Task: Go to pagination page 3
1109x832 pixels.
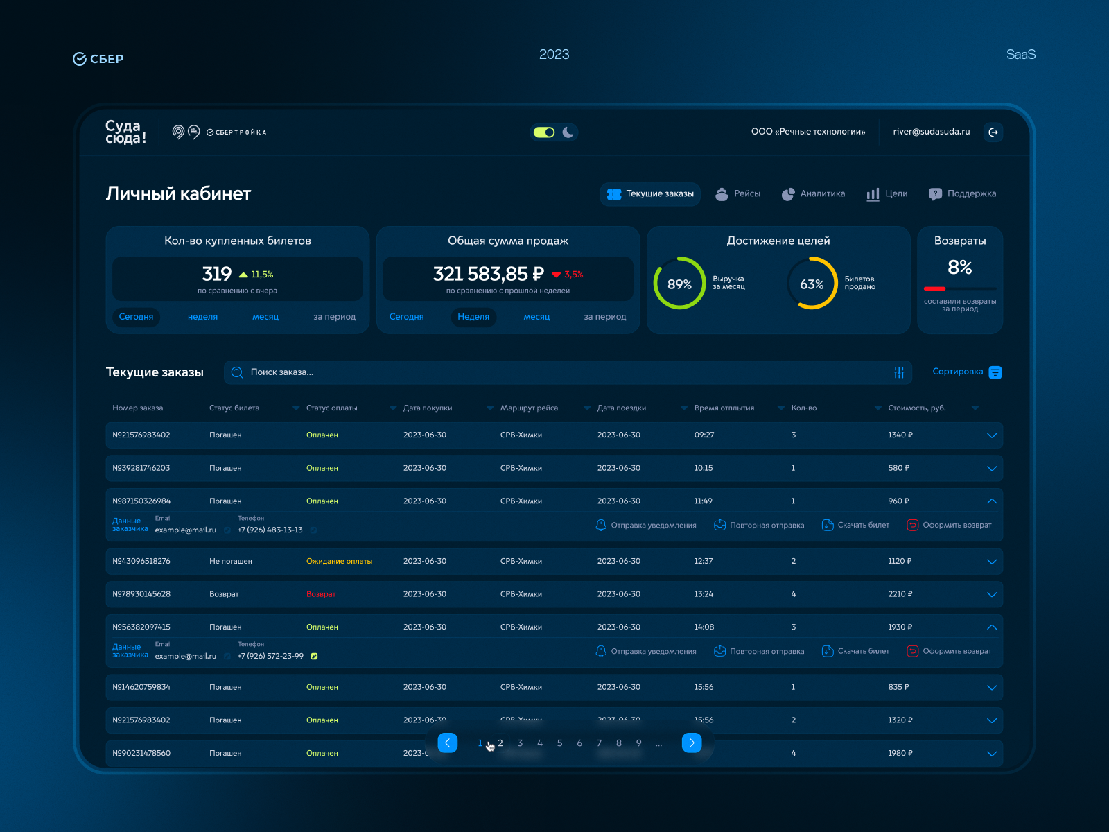Action: [x=520, y=743]
